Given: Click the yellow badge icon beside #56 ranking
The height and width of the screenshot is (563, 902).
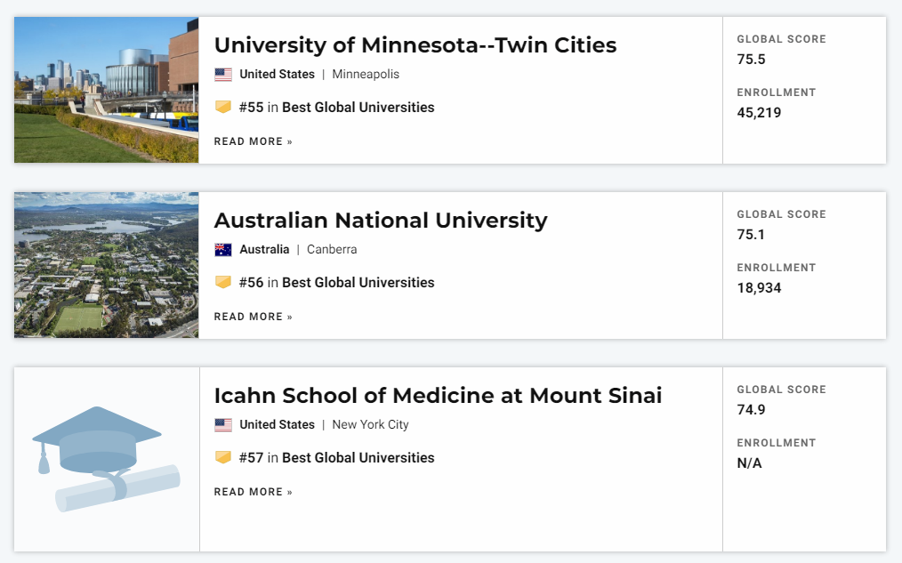Looking at the screenshot, I should (x=223, y=282).
